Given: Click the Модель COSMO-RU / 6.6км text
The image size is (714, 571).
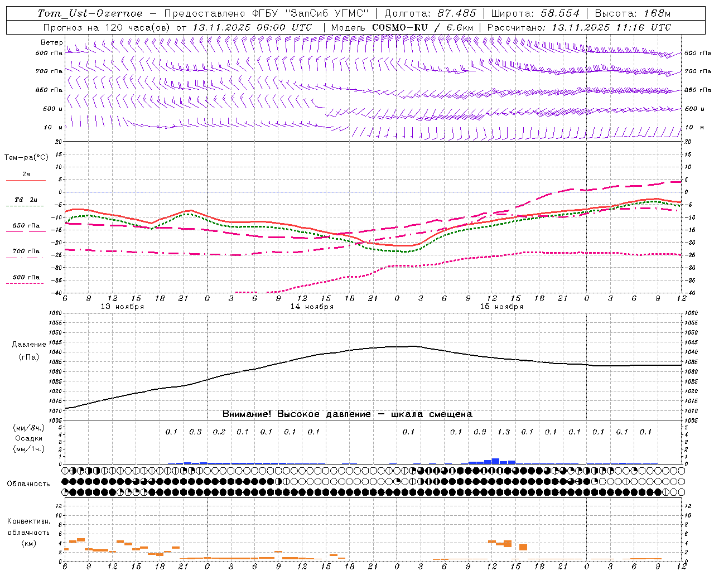Looking at the screenshot, I should pyautogui.click(x=402, y=27).
